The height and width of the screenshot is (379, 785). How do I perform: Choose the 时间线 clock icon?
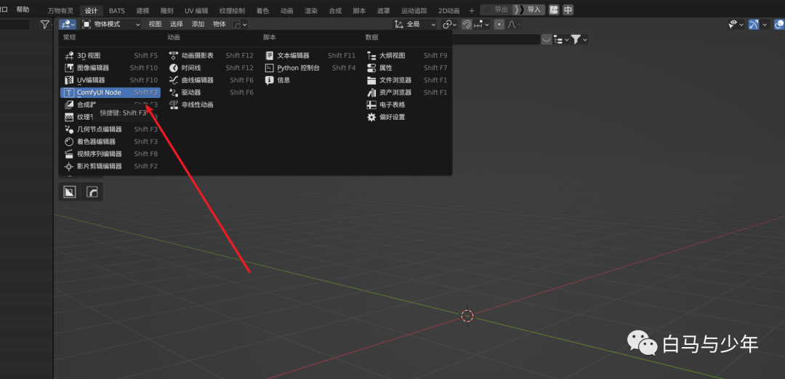[x=174, y=68]
